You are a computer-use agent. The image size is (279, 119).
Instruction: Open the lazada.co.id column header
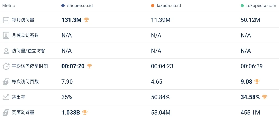click(169, 6)
